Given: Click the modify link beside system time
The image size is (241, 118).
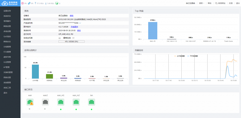Looking at the screenshot, I should click(79, 31).
